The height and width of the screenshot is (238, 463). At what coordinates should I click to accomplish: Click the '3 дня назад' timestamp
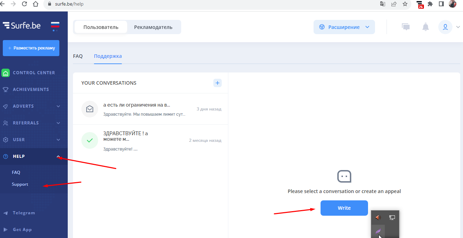209,109
